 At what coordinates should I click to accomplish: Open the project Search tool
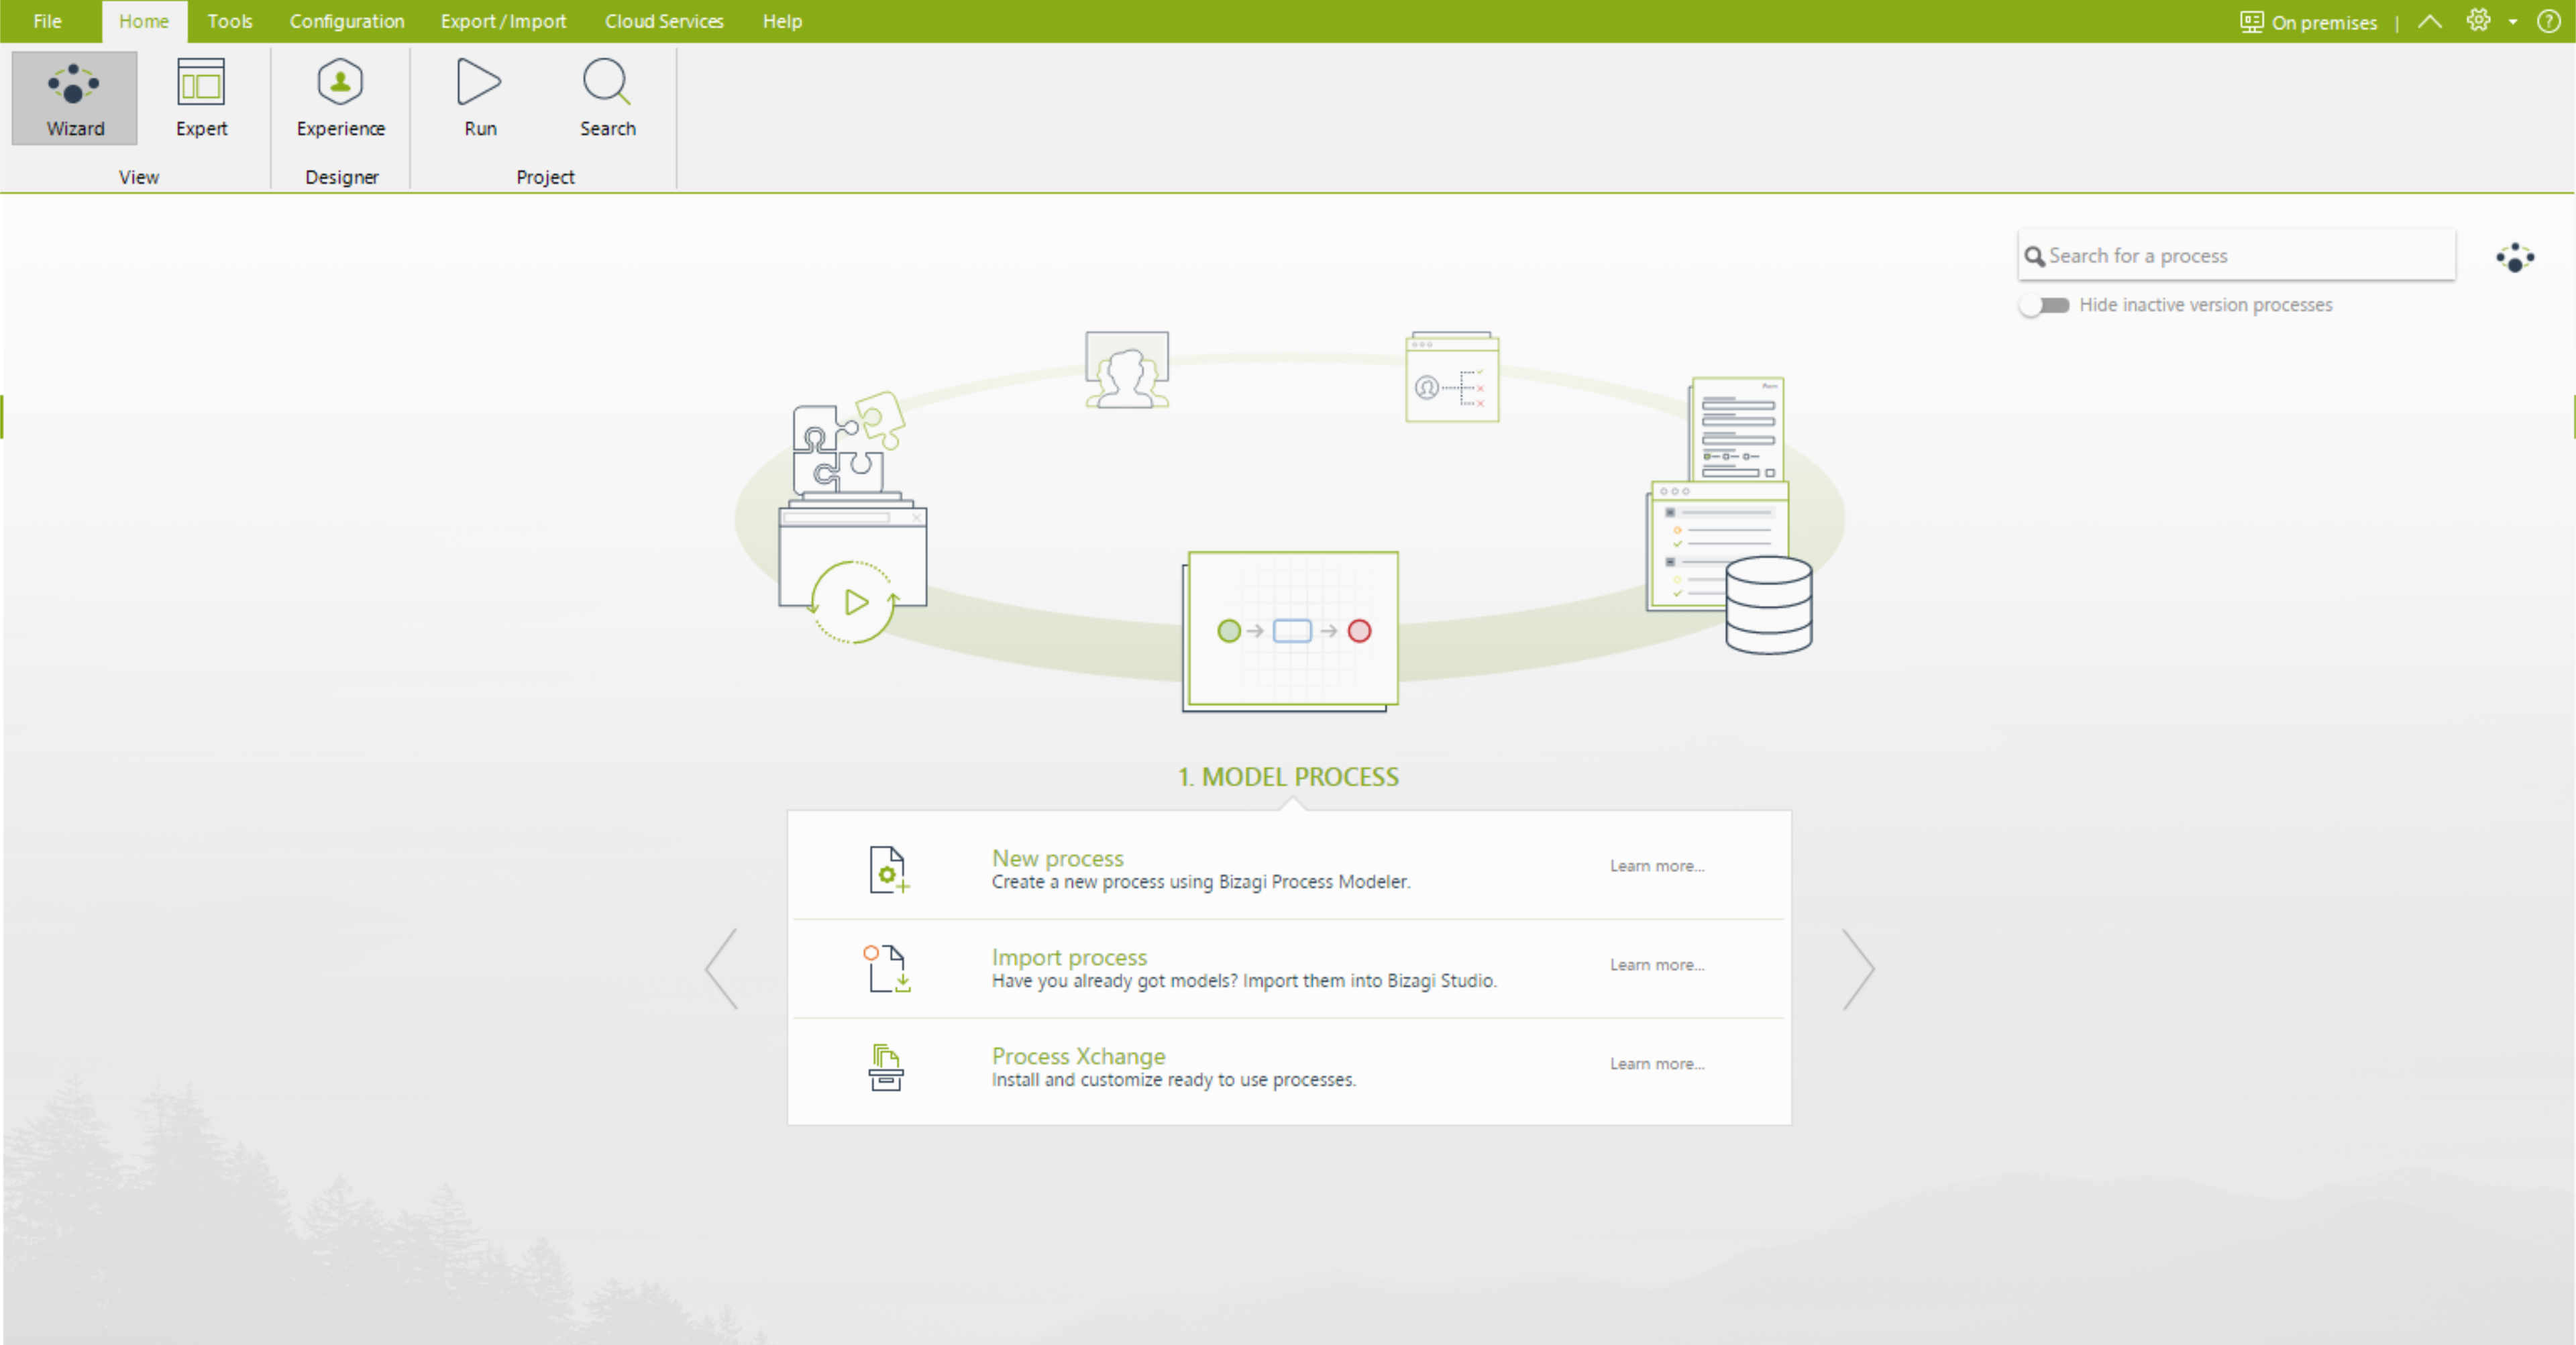click(607, 98)
